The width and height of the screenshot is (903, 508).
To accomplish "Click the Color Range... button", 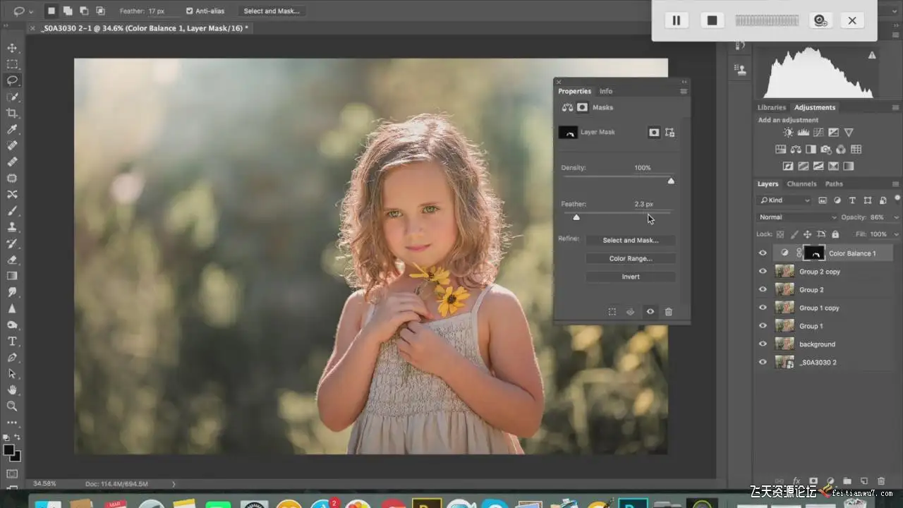I will point(631,259).
